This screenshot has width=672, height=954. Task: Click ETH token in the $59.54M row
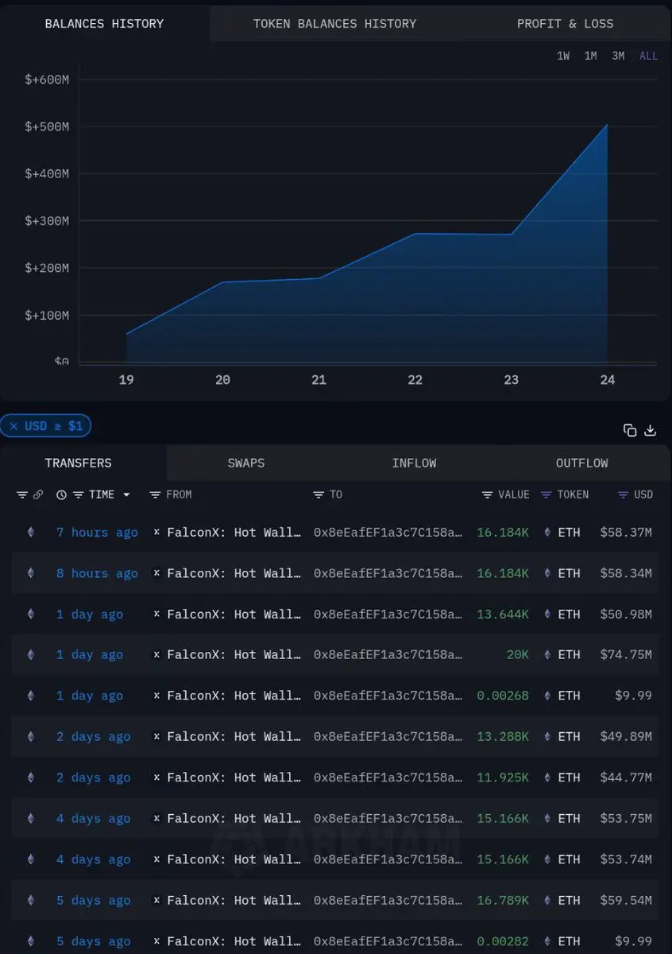click(x=569, y=901)
